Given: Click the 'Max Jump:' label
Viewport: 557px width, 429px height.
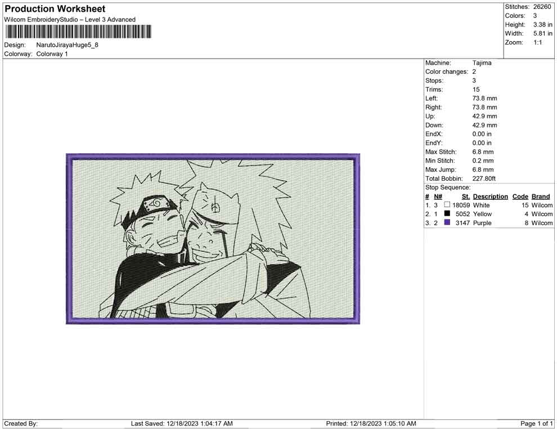Looking at the screenshot, I should pos(441,169).
